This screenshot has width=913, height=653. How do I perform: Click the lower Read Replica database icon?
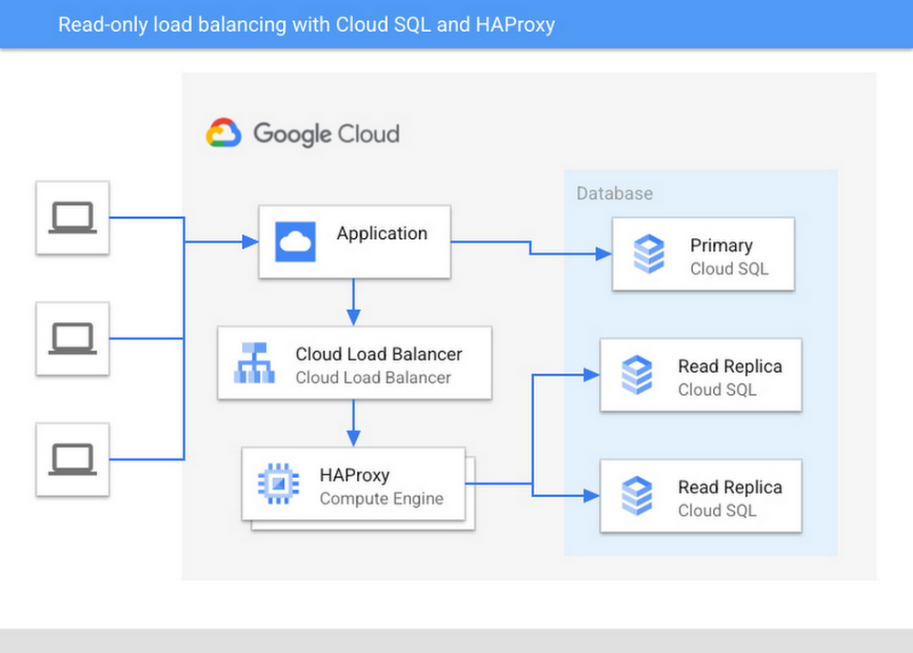point(641,496)
